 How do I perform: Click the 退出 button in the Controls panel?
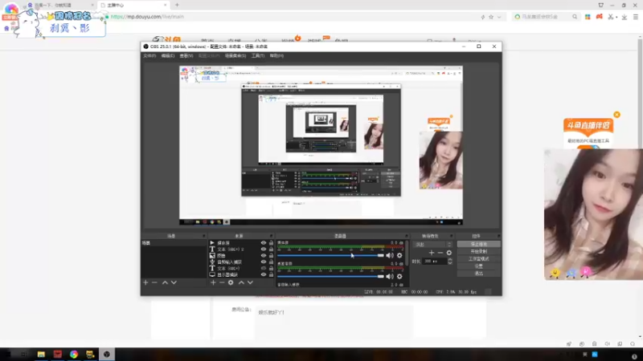[478, 274]
